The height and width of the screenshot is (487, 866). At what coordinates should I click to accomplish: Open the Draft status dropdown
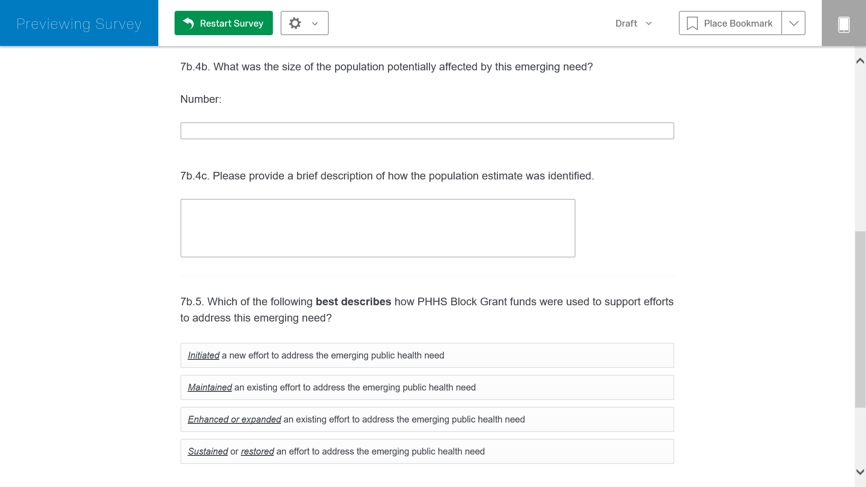649,23
